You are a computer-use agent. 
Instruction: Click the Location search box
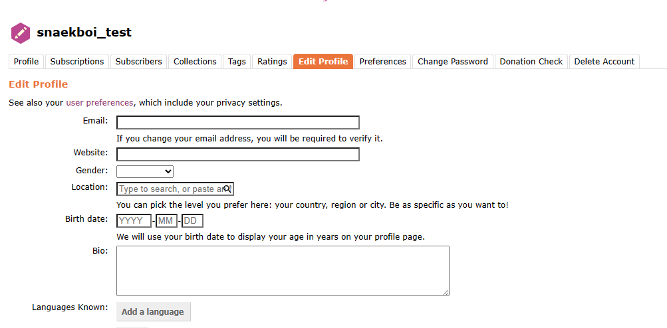(170, 189)
